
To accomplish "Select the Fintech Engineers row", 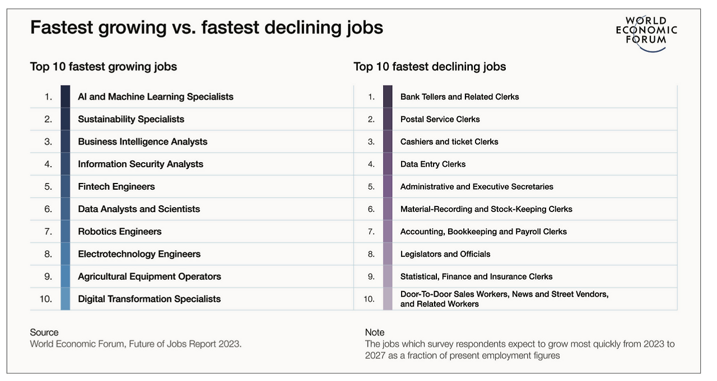I will tap(117, 186).
